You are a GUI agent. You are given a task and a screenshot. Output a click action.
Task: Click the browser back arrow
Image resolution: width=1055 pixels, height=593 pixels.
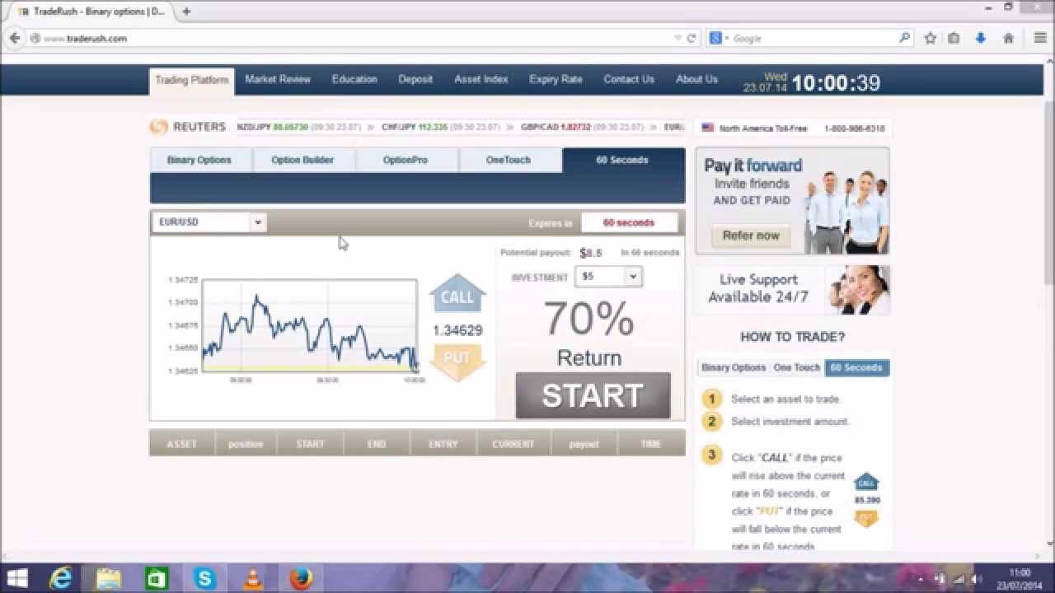tap(14, 38)
